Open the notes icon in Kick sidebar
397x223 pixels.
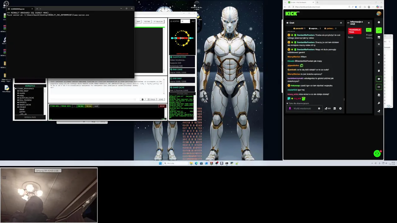(379, 71)
